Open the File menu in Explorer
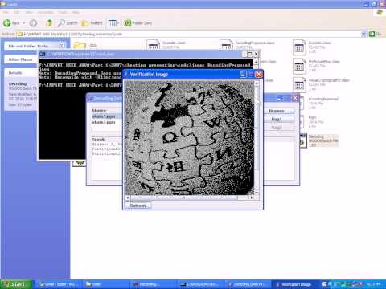 (x=6, y=12)
